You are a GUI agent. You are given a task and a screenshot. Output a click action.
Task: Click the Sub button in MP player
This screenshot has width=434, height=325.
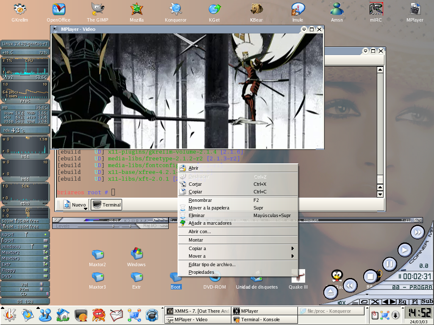coord(427,301)
